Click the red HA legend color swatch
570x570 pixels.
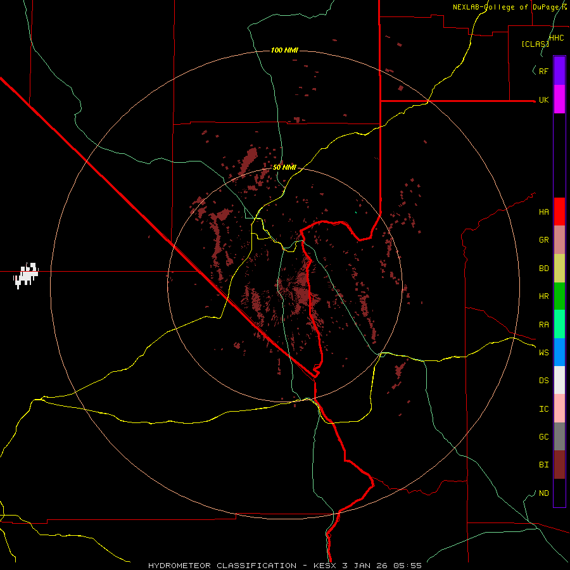point(559,212)
